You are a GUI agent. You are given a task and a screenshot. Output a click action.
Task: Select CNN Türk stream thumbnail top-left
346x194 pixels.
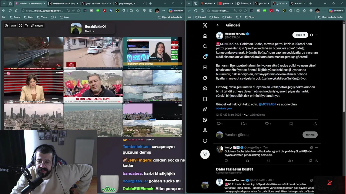pos(34,53)
